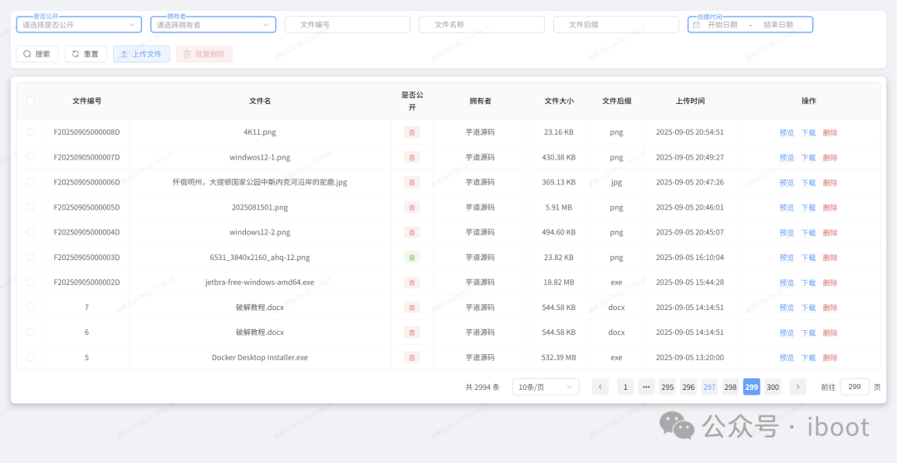Click file number F20250905000008D

(x=87, y=131)
